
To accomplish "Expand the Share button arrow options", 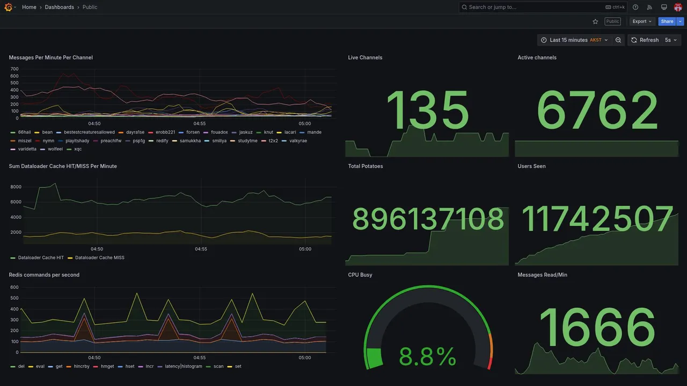I will (x=680, y=21).
